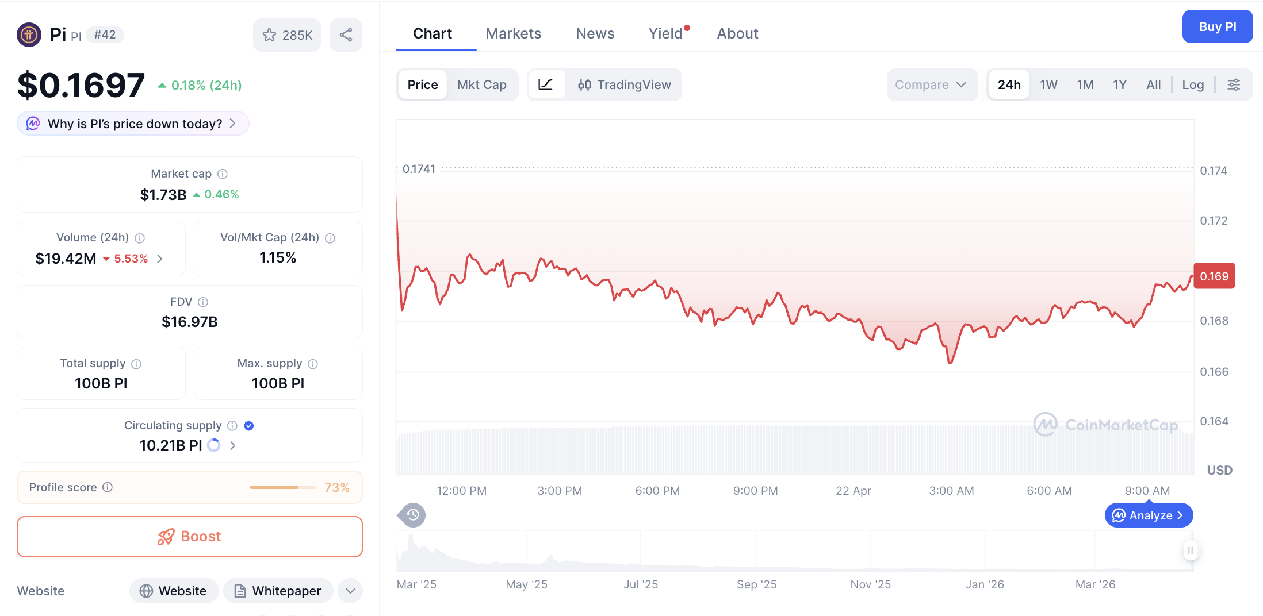Switch to the Markets tab

(513, 33)
